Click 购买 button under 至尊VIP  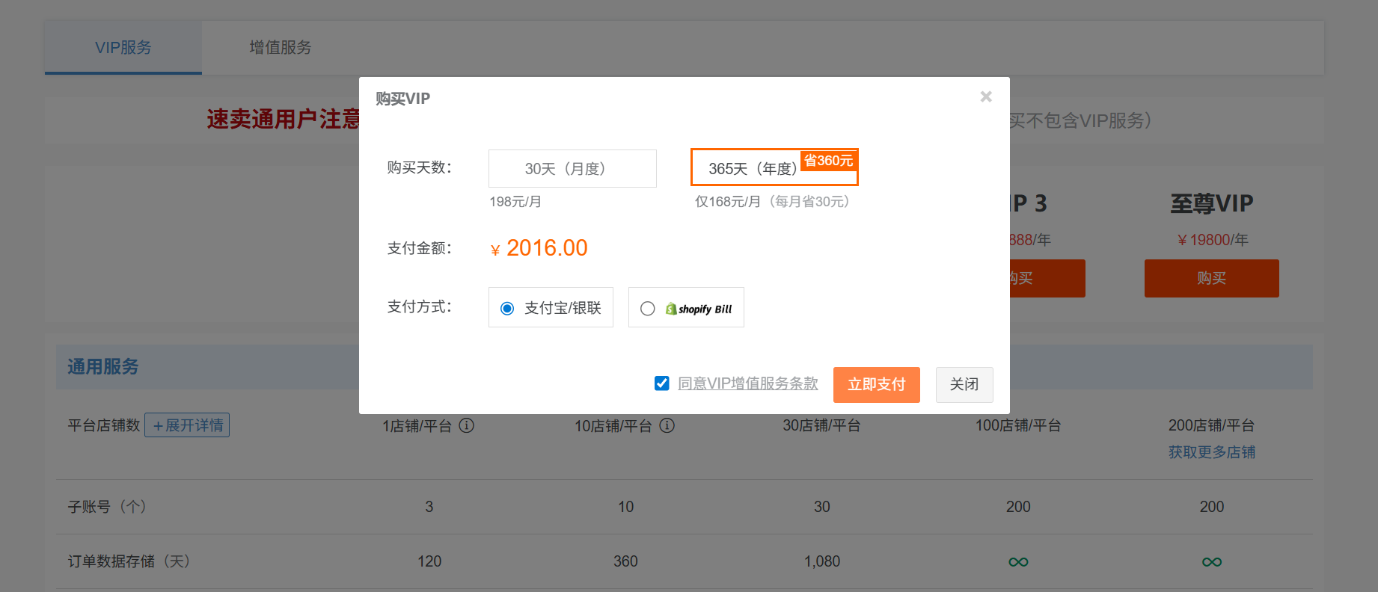click(x=1211, y=278)
